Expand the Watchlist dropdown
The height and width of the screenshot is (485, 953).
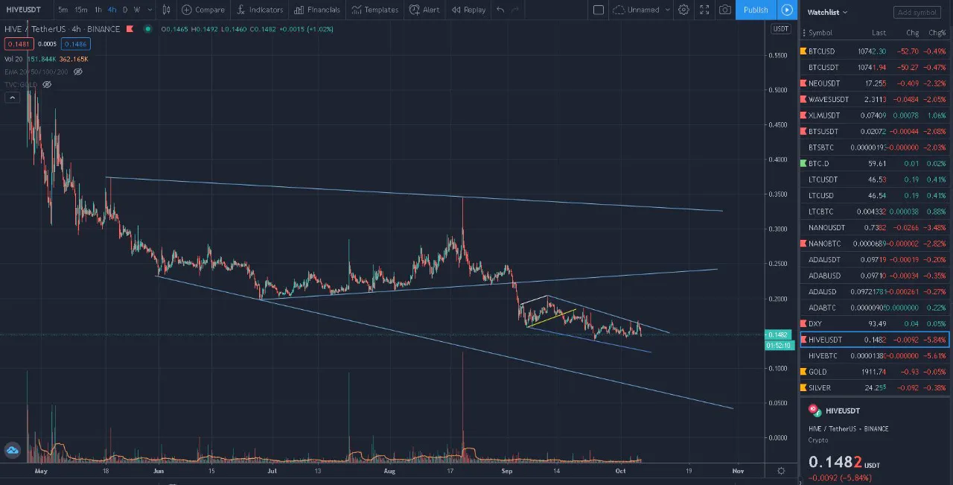tap(827, 12)
